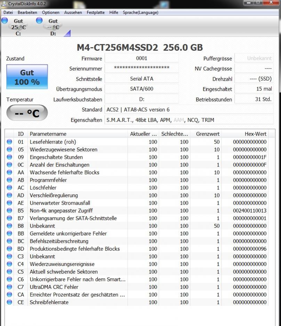Click status icon of Wiederzuweisungsereignisse row
This screenshot has width=281, height=326.
[x=9, y=264]
